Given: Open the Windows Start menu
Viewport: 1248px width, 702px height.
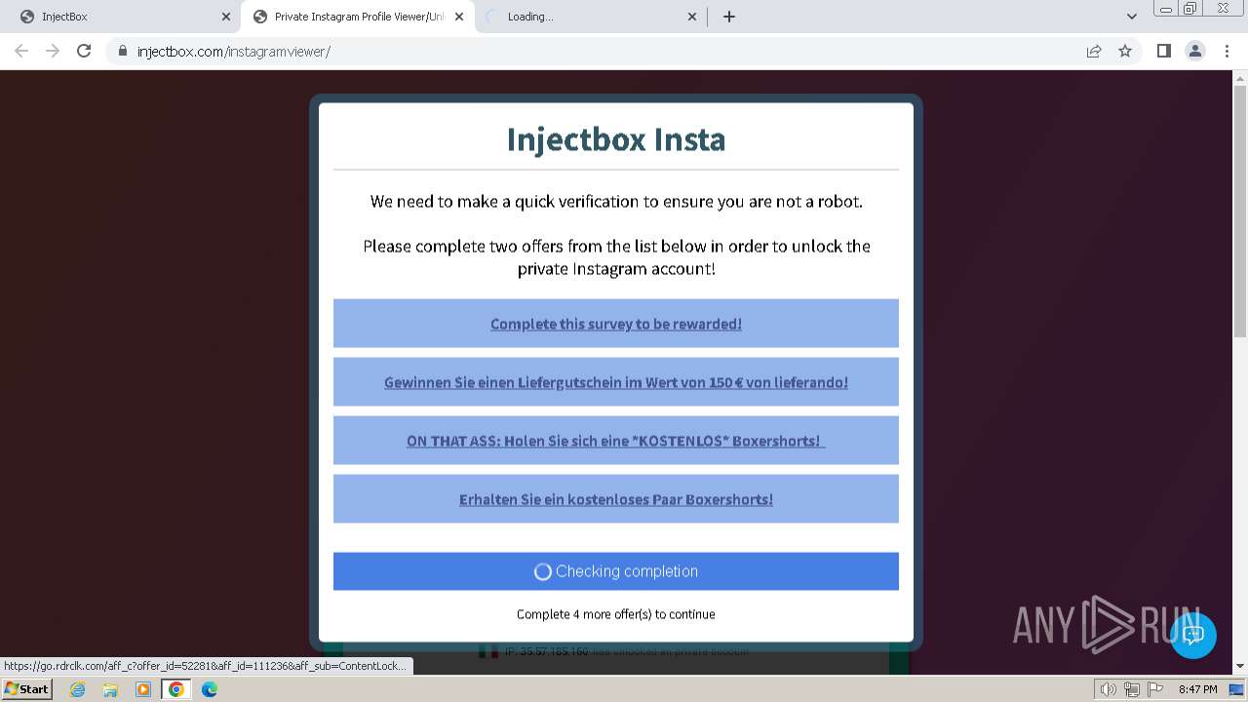Looking at the screenshot, I should (x=26, y=689).
